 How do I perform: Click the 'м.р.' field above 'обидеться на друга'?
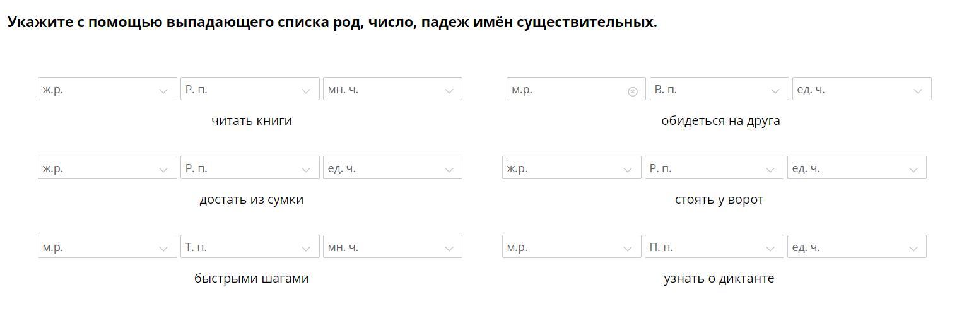[565, 89]
